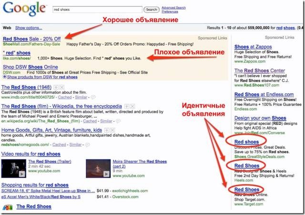
Task: Promote The Red Shoes (1948) result
Action: (56, 87)
